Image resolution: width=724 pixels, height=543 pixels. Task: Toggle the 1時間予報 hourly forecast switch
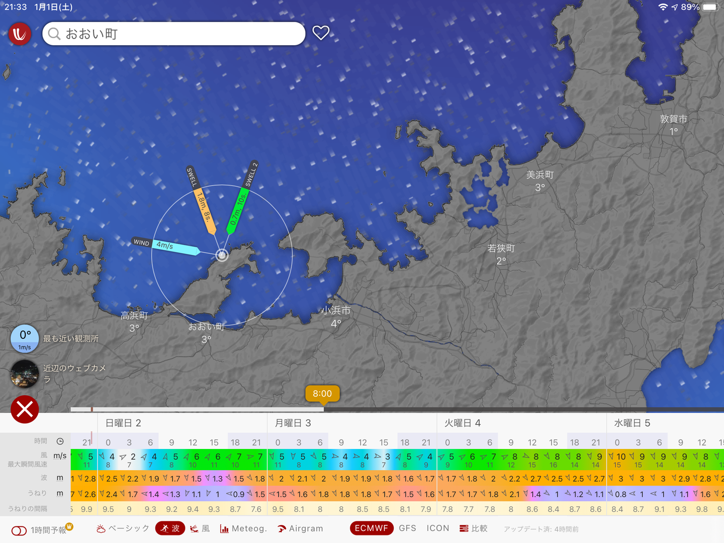[x=19, y=530]
